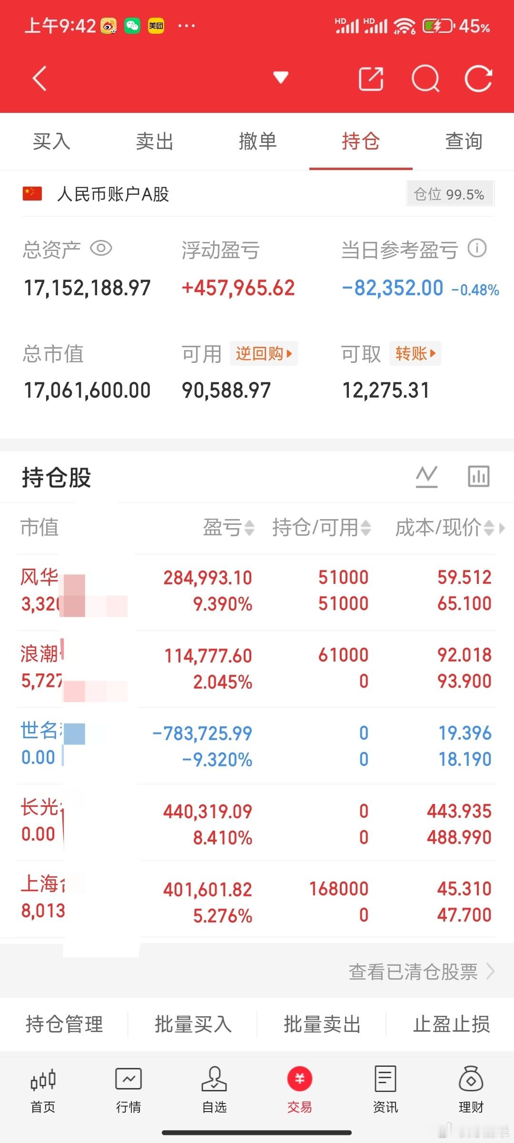Tap the share/export icon in header
The width and height of the screenshot is (514, 1143).
(371, 79)
